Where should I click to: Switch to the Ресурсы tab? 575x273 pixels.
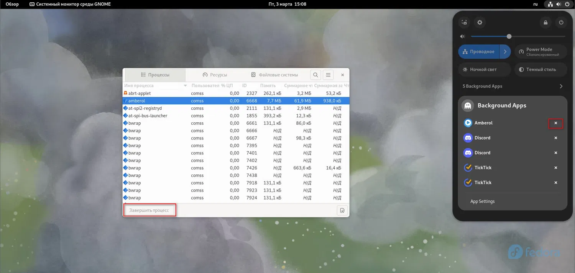click(x=215, y=75)
